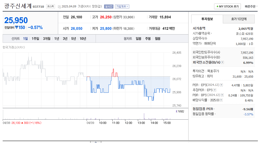The height and width of the screenshot is (143, 260).
Task: Open the 기업개요 dropdown
Action: (x=122, y=6)
